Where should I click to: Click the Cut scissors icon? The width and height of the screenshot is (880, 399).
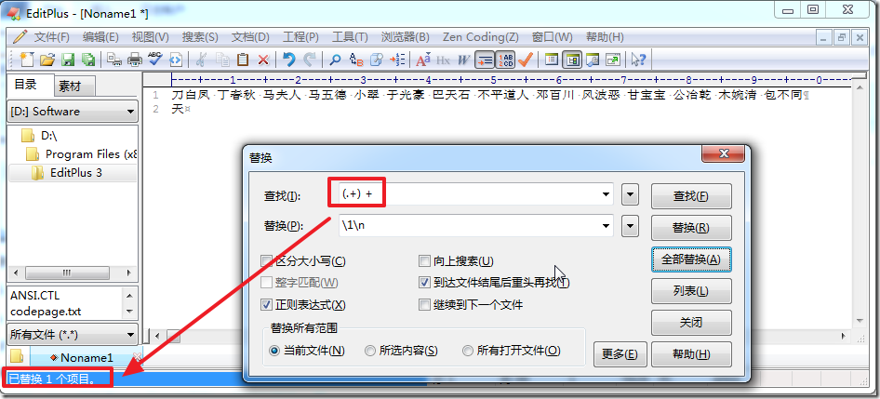(x=202, y=60)
